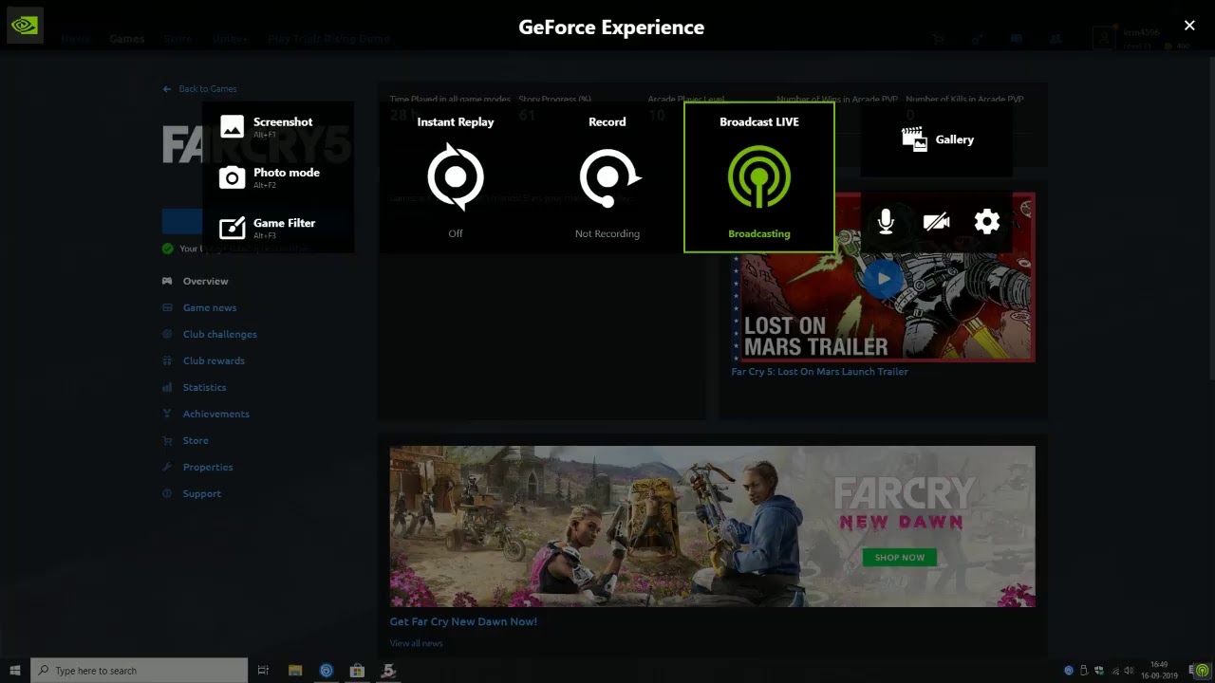Toggle the microphone in the overlay
Viewport: 1215px width, 683px height.
tap(886, 222)
